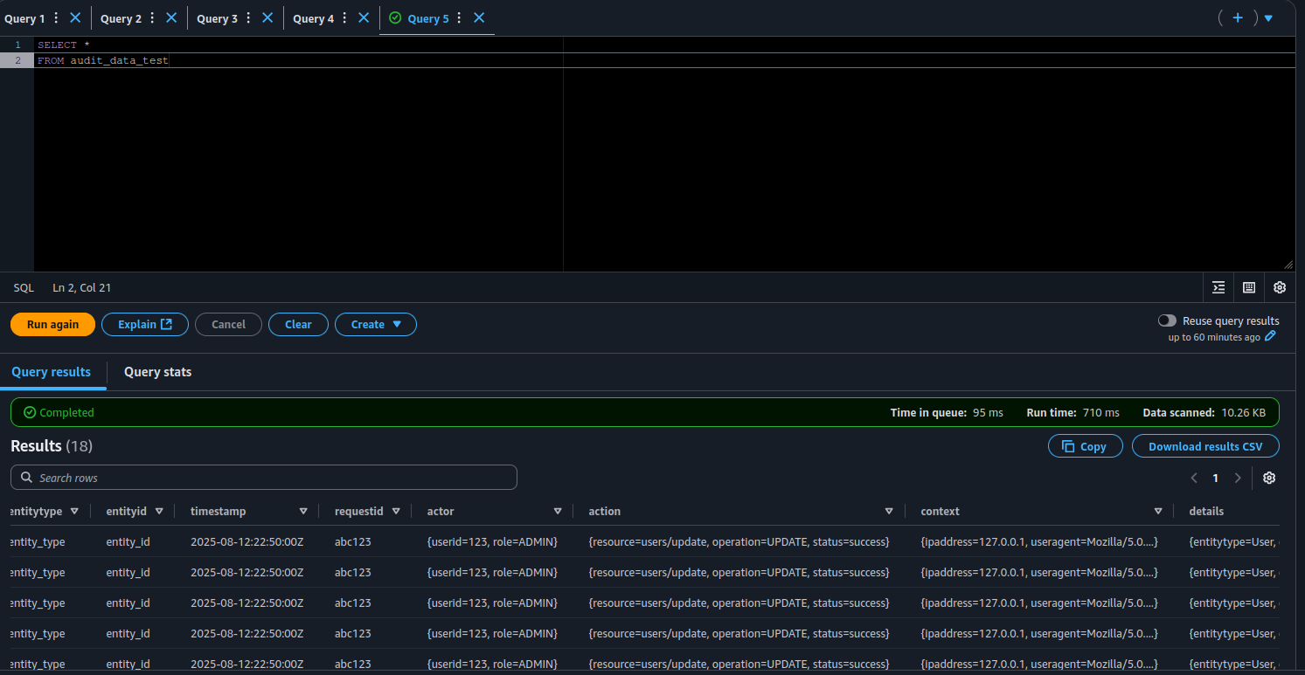Open Query 2 tab options menu
Image resolution: width=1305 pixels, height=675 pixels.
(152, 18)
